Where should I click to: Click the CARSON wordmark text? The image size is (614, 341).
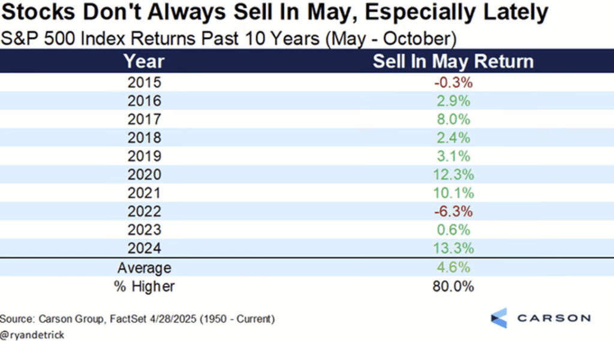pyautogui.click(x=553, y=318)
